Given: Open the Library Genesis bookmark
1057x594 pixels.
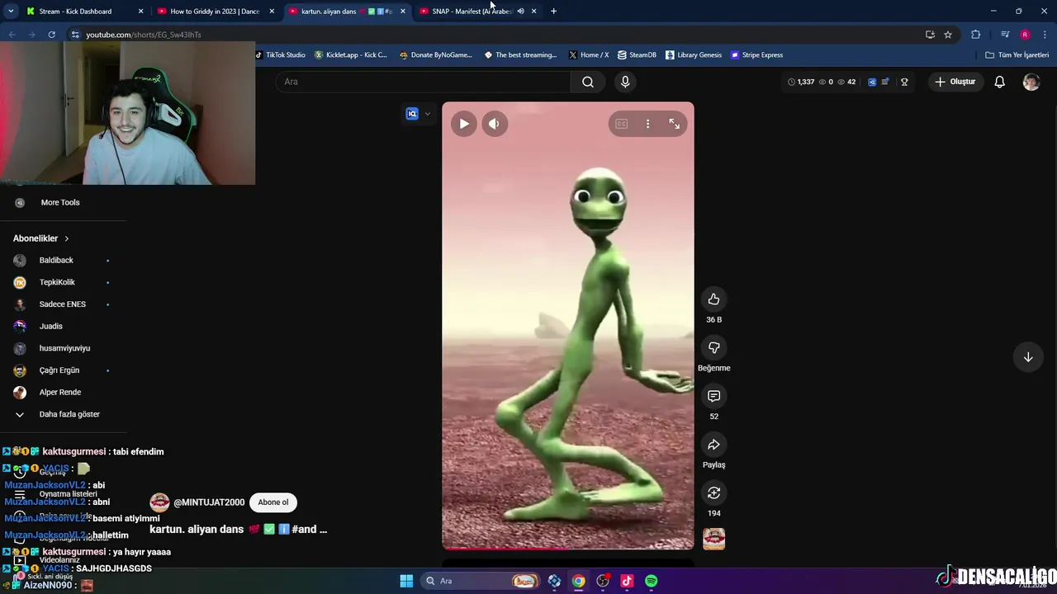Looking at the screenshot, I should (x=693, y=55).
